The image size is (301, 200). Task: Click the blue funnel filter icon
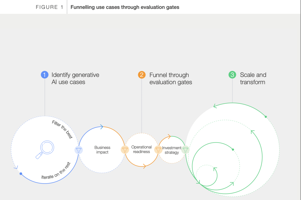[79, 150]
